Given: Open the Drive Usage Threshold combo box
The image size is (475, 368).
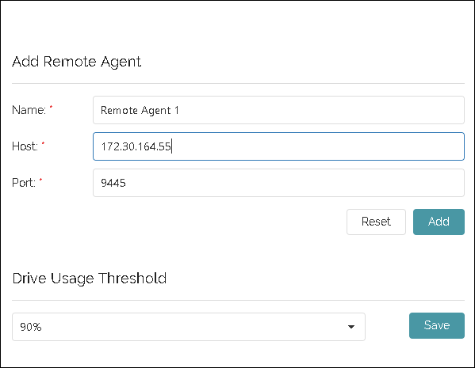Looking at the screenshot, I should point(189,327).
